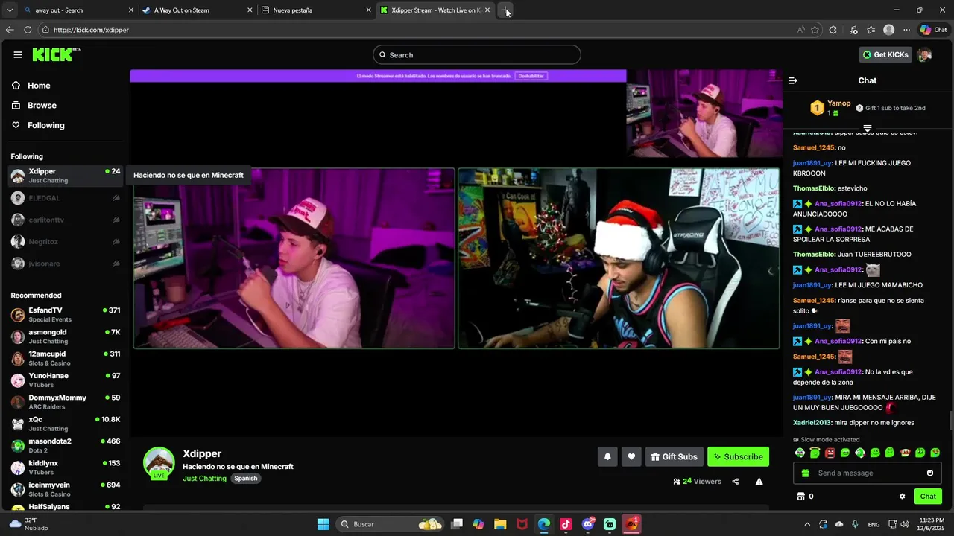Open the new tab plus button
The image size is (954, 536).
(x=505, y=10)
